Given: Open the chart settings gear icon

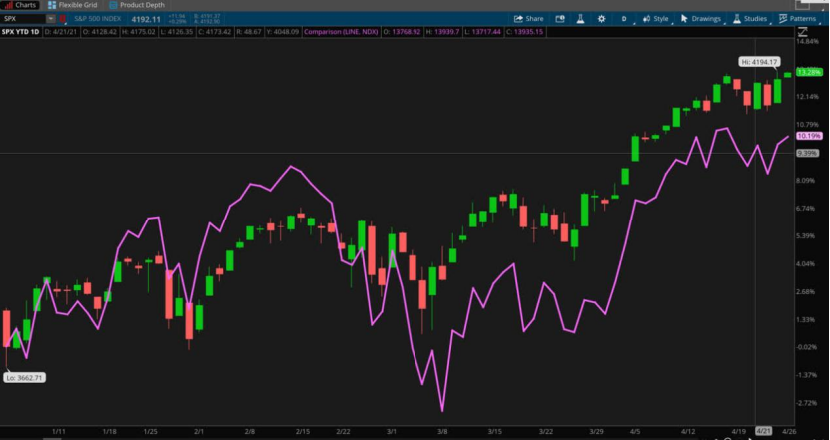Looking at the screenshot, I should click(602, 18).
